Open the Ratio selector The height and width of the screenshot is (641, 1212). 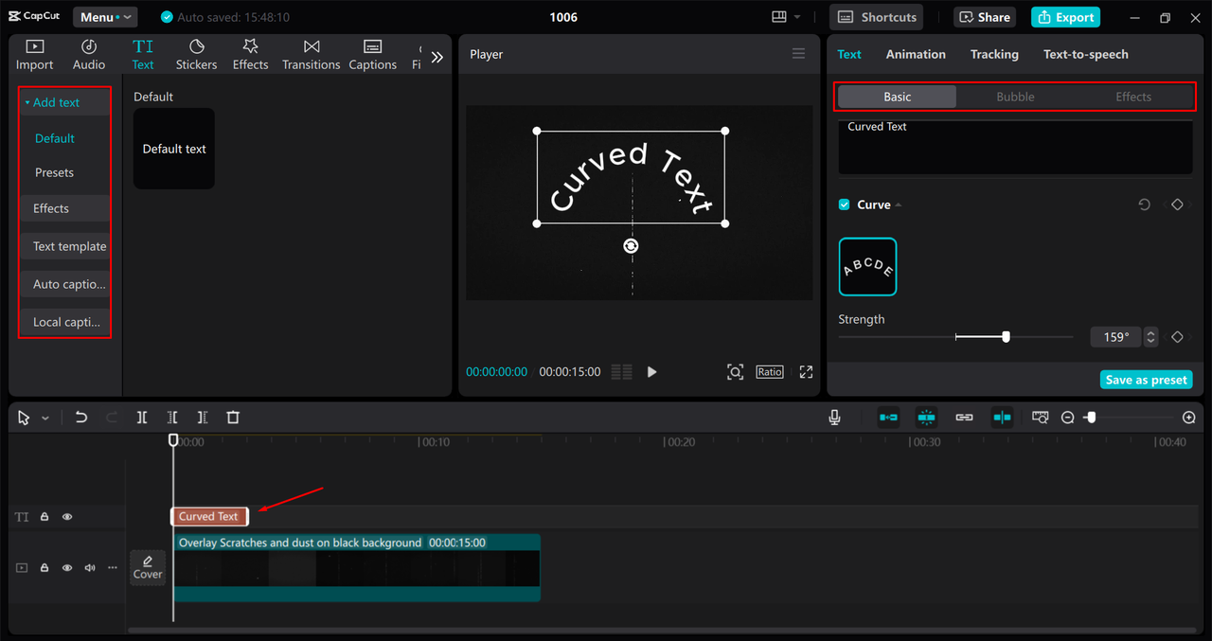[770, 372]
